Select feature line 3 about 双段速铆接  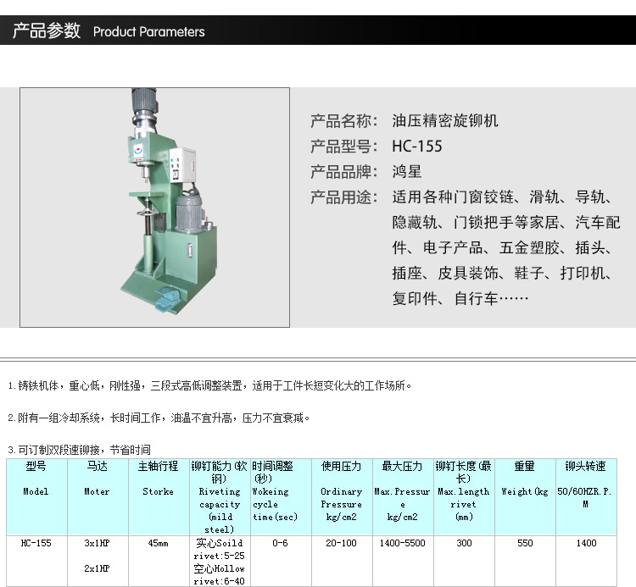point(79,450)
